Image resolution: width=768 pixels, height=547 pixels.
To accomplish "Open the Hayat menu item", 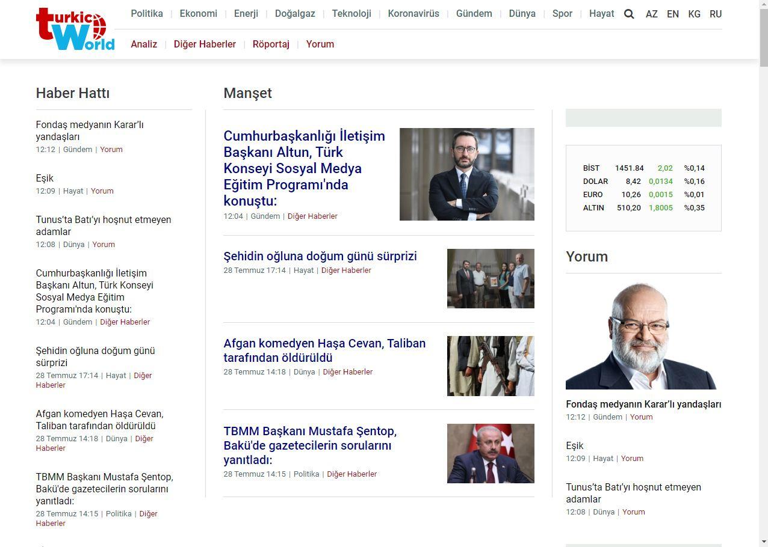I will click(x=602, y=13).
